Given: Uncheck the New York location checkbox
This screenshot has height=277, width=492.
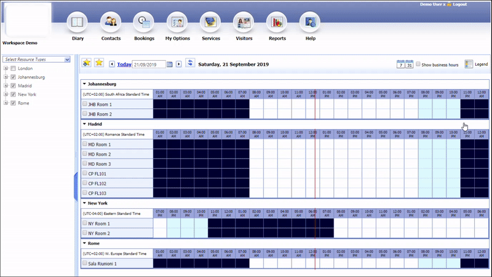Looking at the screenshot, I should (x=13, y=95).
